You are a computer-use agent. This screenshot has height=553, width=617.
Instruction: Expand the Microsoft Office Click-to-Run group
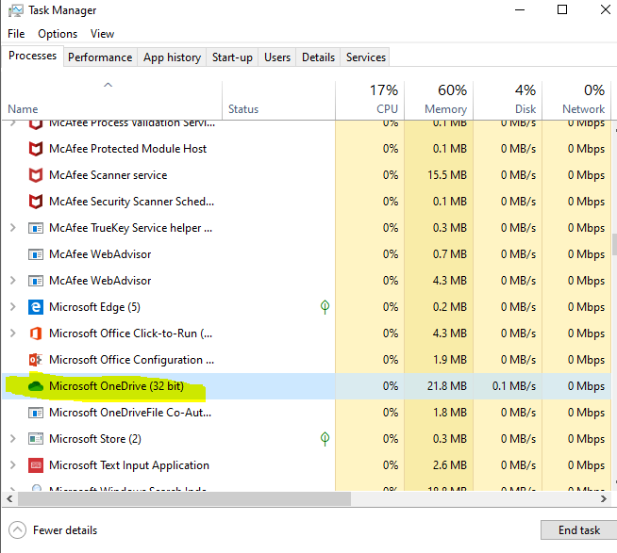pyautogui.click(x=13, y=333)
